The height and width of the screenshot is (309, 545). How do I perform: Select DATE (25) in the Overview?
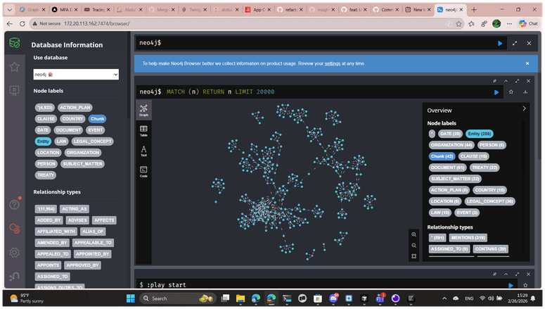(x=450, y=134)
